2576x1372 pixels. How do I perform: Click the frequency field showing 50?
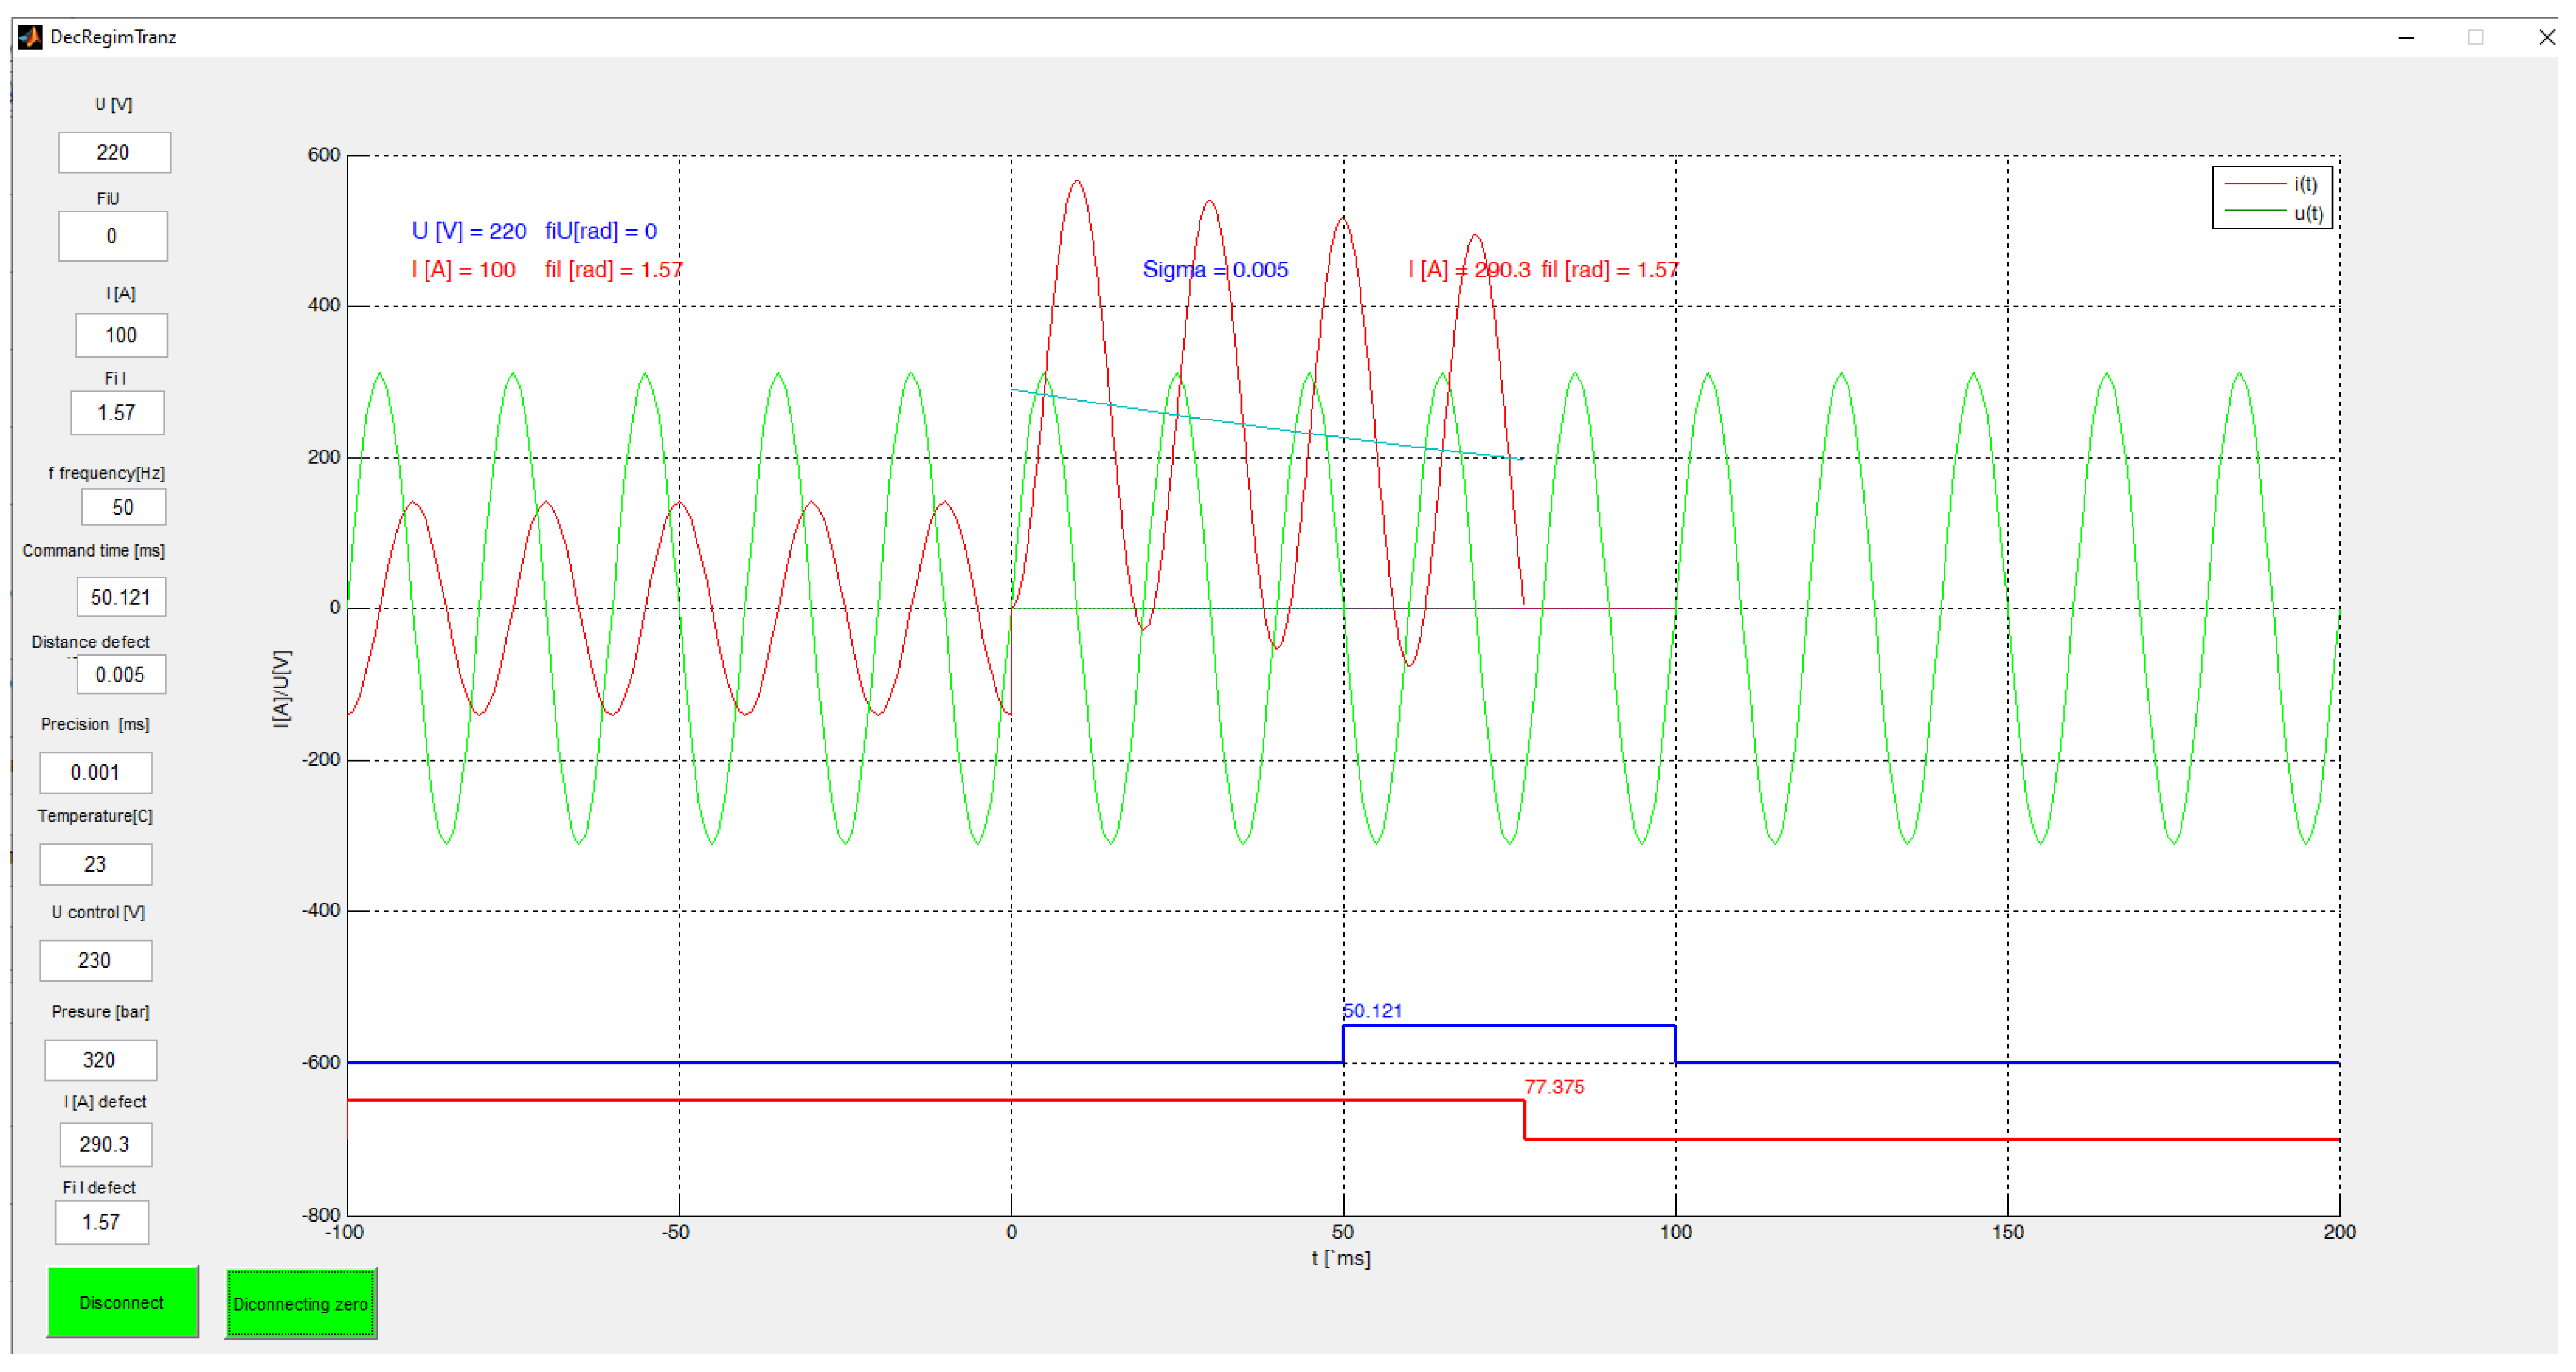(x=123, y=507)
